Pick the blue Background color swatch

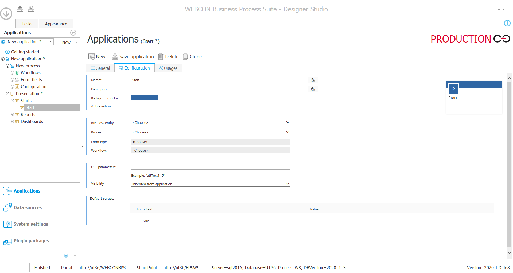tap(145, 98)
